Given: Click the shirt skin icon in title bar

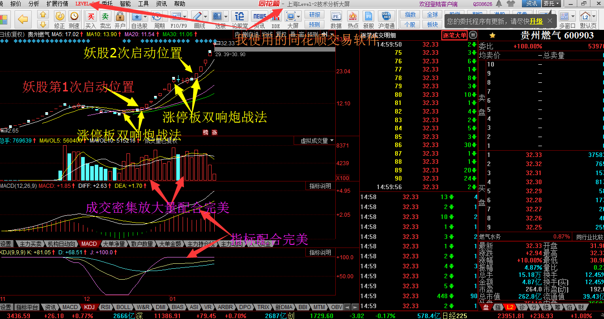Looking at the screenshot, I should pos(512,4).
